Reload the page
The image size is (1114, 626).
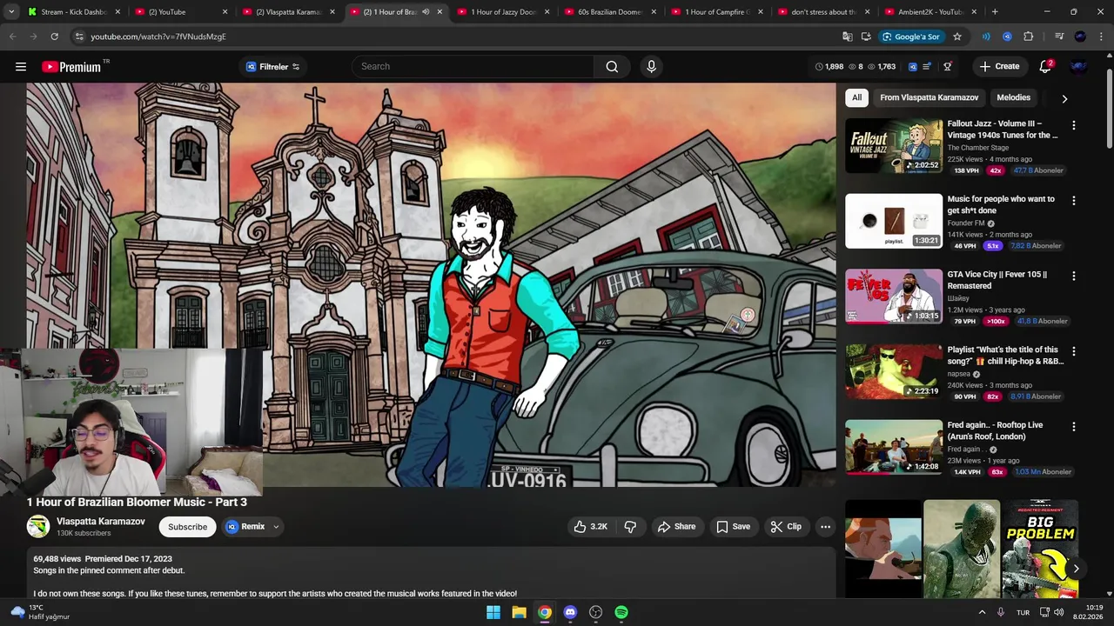click(x=54, y=37)
